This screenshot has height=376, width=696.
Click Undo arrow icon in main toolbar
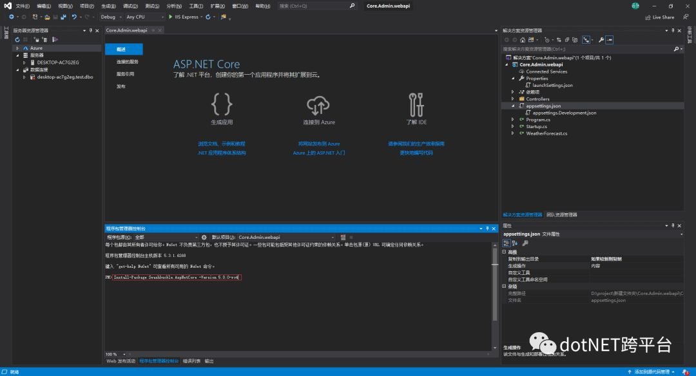pos(74,17)
